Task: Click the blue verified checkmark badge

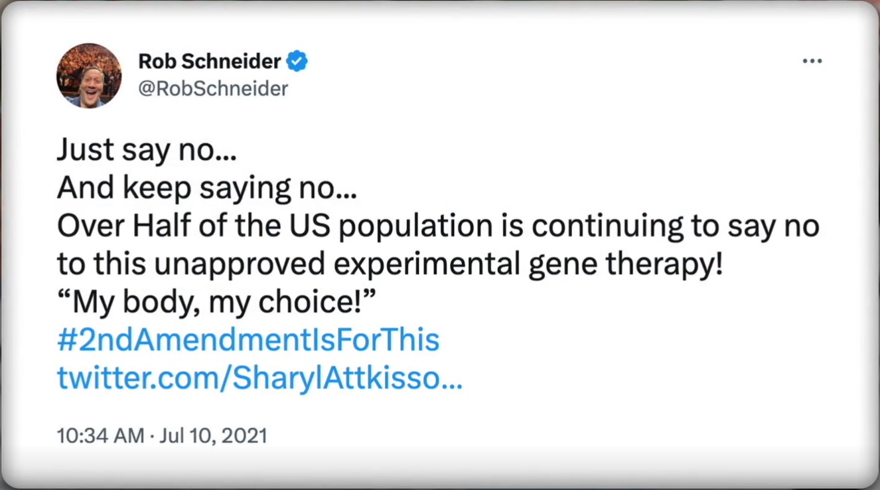Action: [297, 62]
